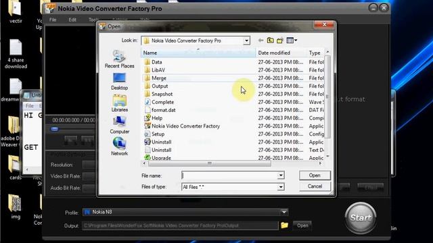Create a new folder with the toolbar icon
The image size is (433, 243).
tap(280, 40)
